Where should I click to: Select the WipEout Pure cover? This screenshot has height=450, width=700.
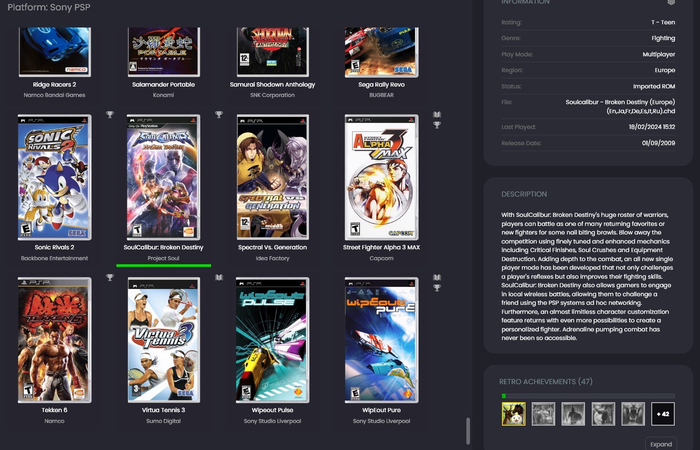tap(382, 340)
